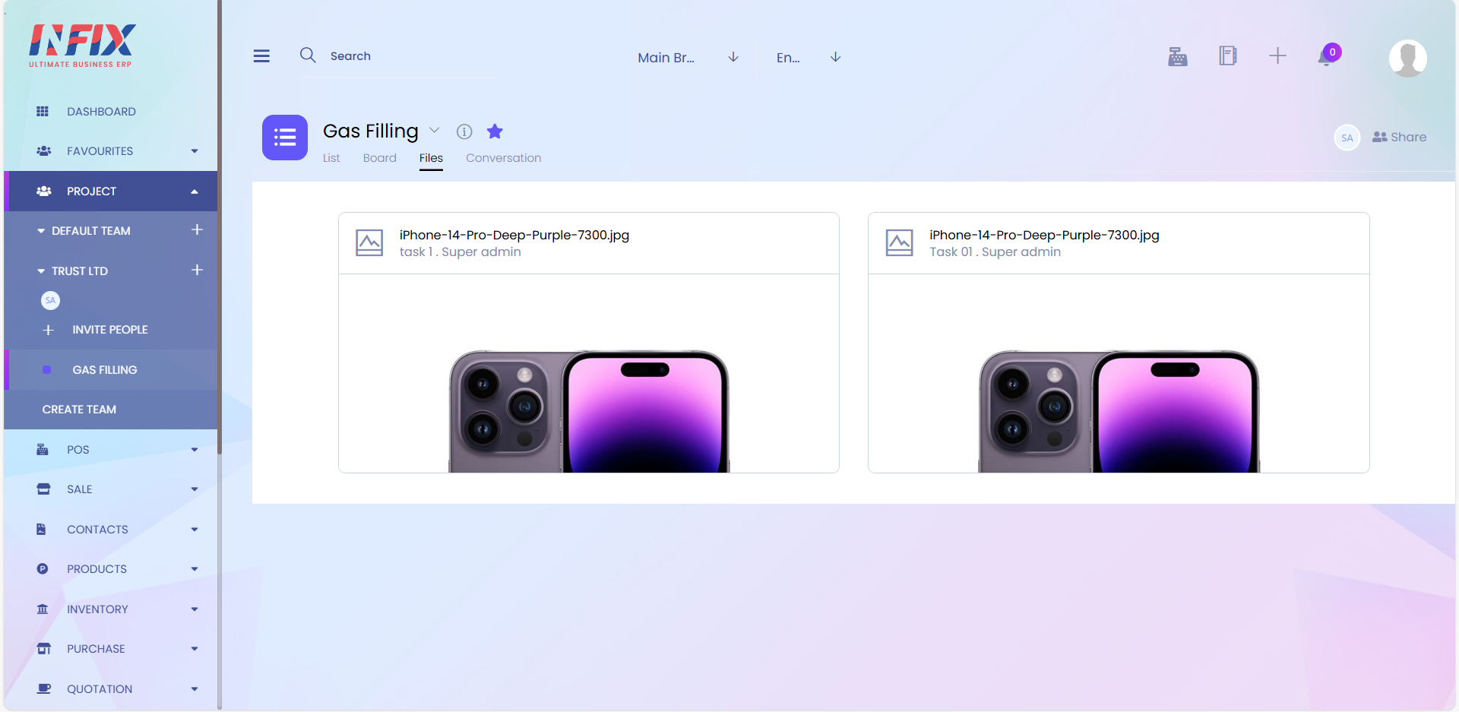Expand the Purchase submenu arrow
Screen dimensions: 1459x712
tap(195, 649)
